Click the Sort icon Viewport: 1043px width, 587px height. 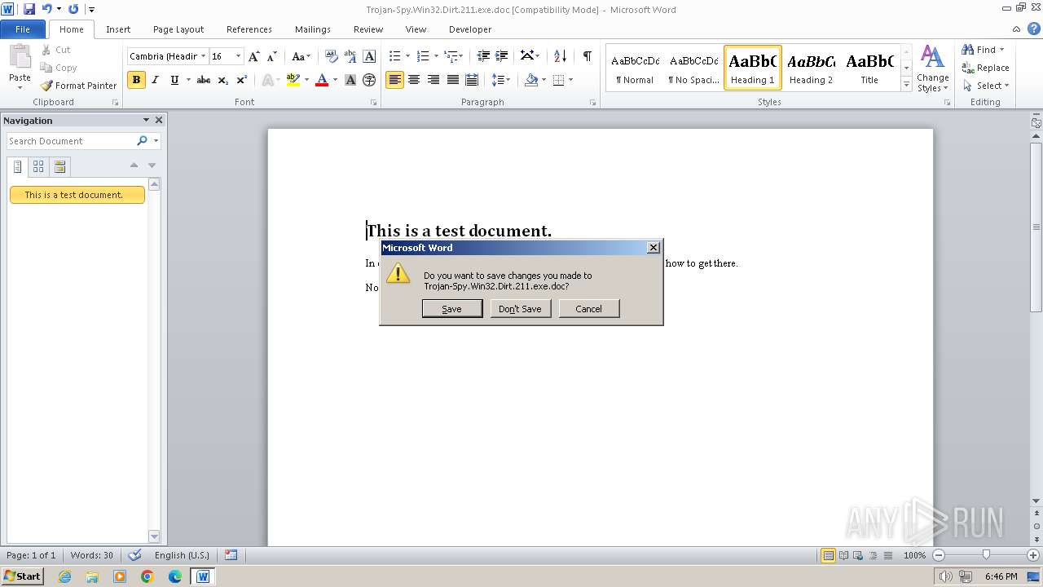point(560,56)
